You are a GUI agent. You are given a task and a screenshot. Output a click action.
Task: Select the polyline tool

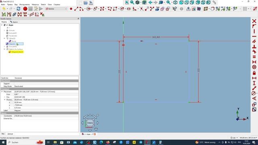point(110,9)
